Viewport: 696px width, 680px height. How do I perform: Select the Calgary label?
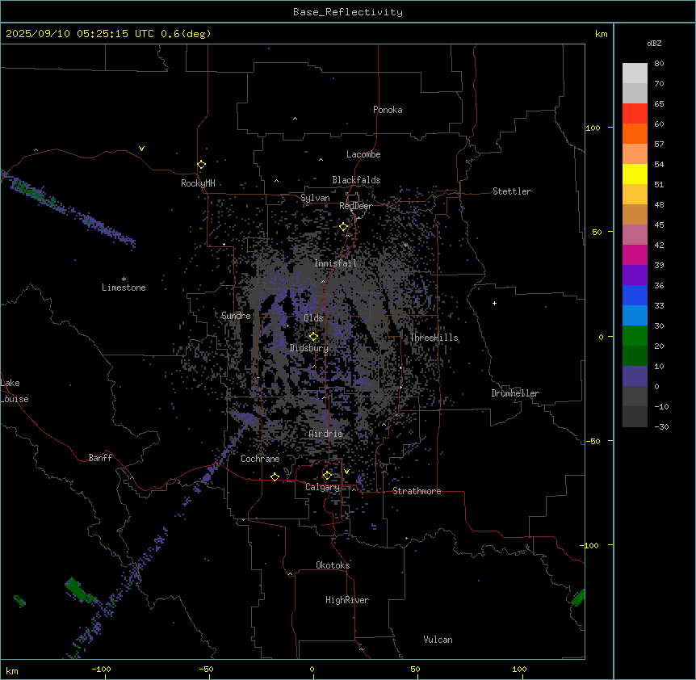(x=322, y=487)
